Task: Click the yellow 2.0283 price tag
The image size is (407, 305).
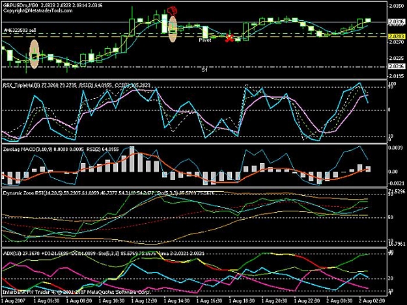Action: click(x=397, y=36)
